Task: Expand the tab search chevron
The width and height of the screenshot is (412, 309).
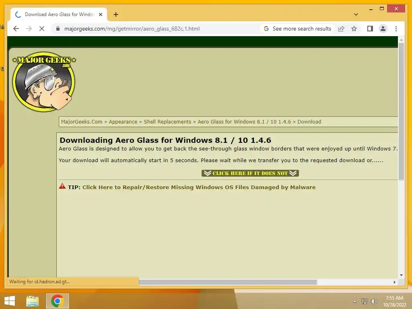Action: tap(356, 14)
